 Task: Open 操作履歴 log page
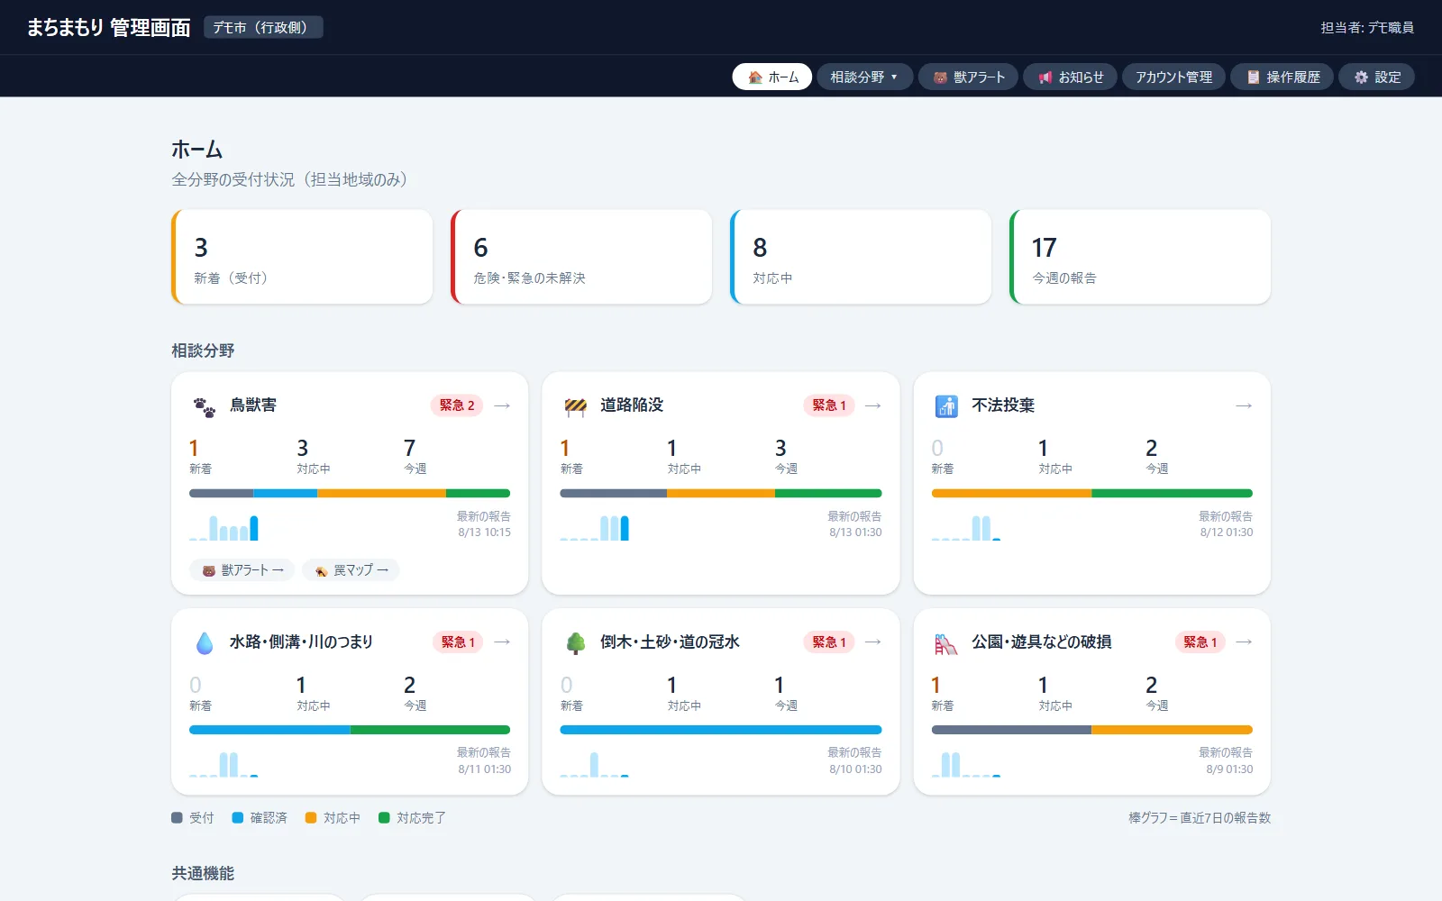(1282, 77)
